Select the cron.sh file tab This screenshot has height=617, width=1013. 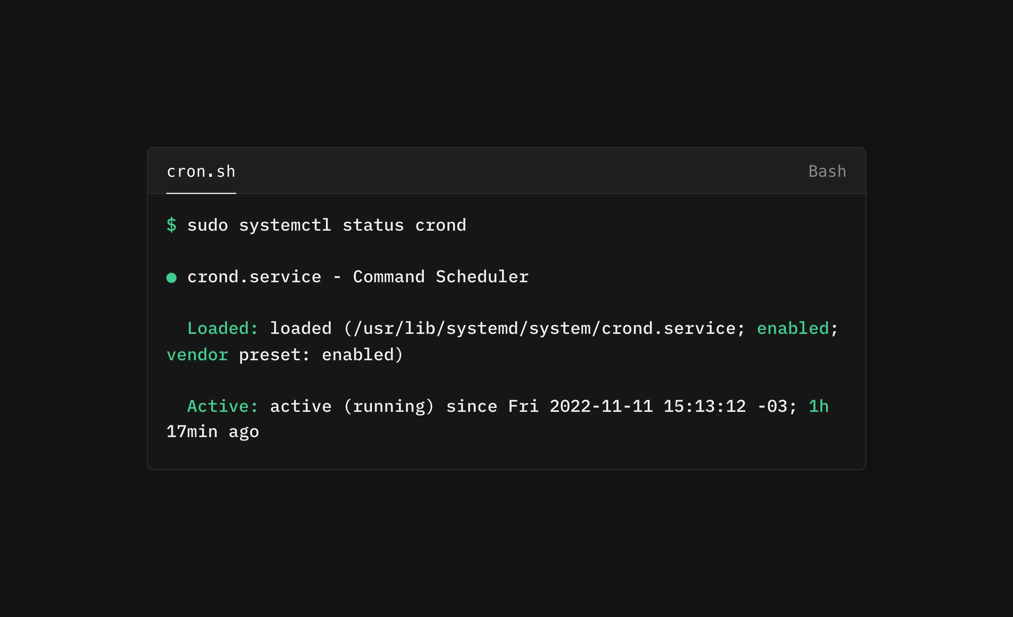201,171
